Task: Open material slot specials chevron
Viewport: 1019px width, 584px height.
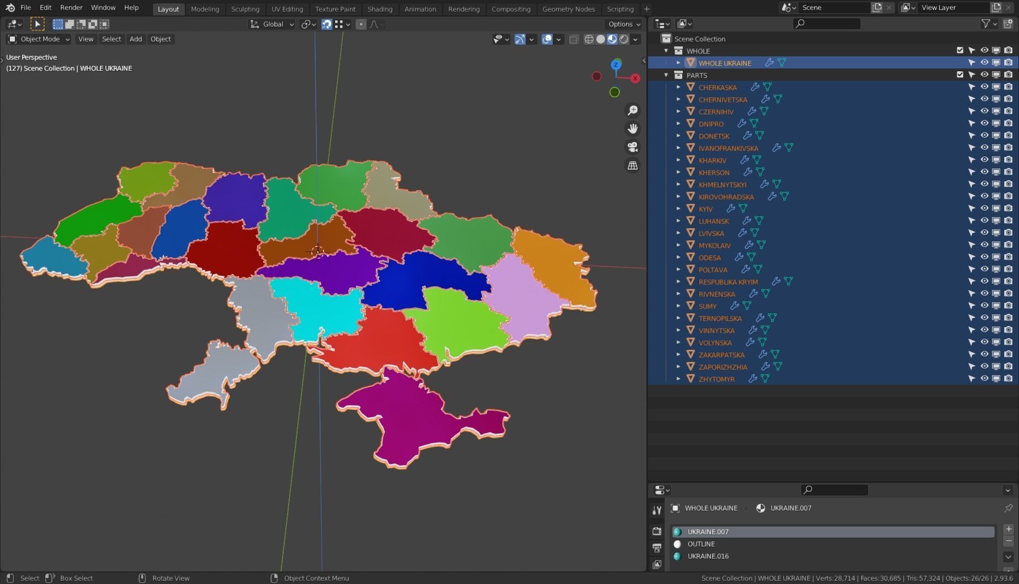Action: click(x=1009, y=557)
